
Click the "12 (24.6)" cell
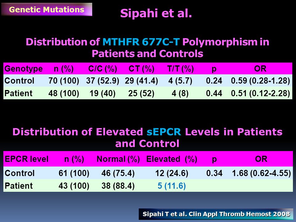coord(172,173)
